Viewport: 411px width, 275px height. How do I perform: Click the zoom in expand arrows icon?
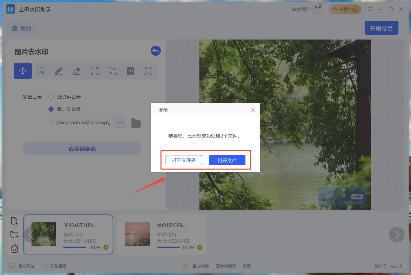[94, 71]
